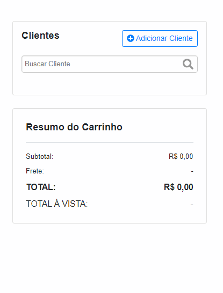The image size is (223, 293).
Task: Click the TOTAL À VISTA dash value
Action: [x=192, y=205]
